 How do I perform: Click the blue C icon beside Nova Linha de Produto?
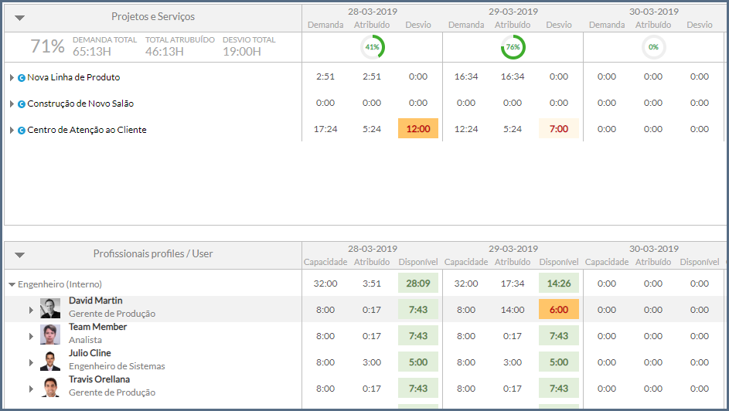coord(22,77)
